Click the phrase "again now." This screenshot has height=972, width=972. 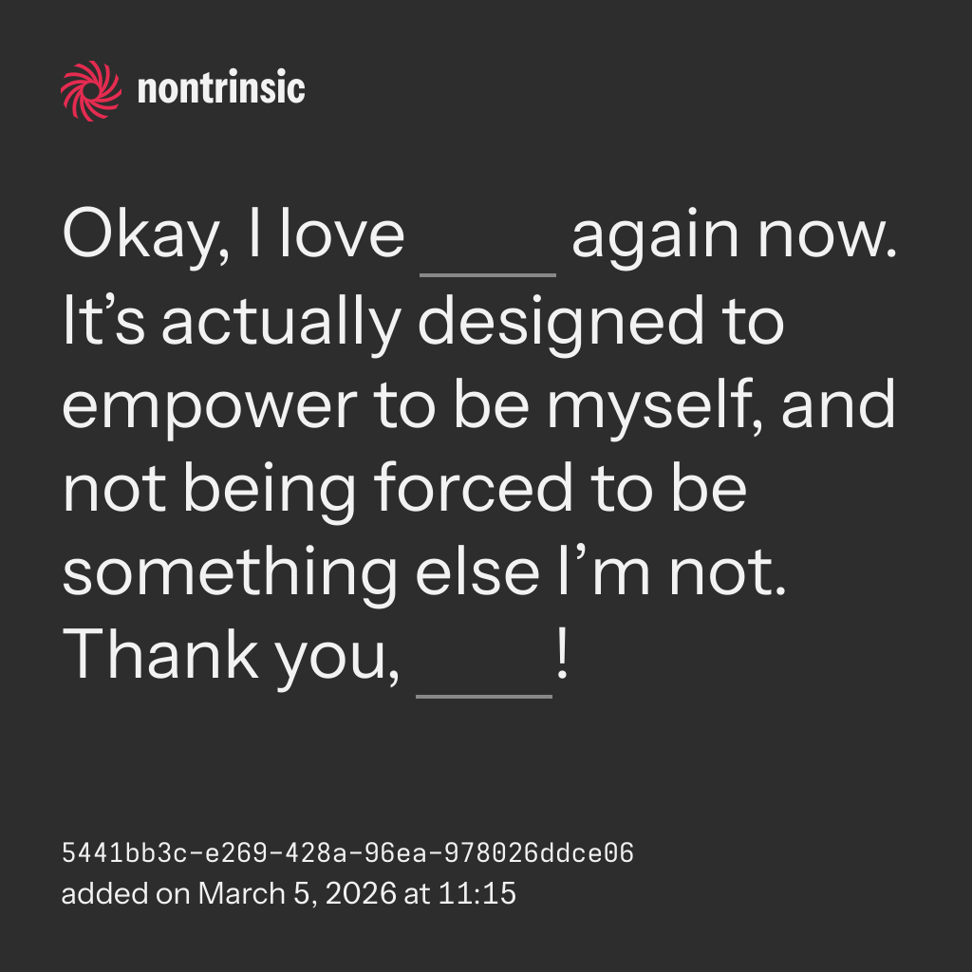[734, 235]
